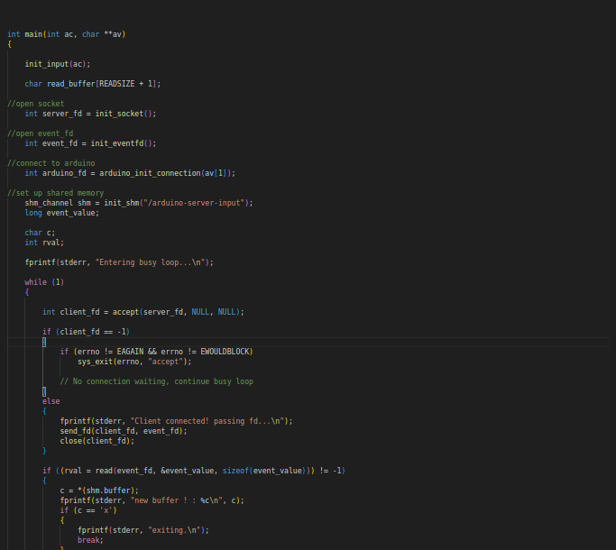Image resolution: width=616 pixels, height=550 pixels.
Task: Click the close(client_fd) line
Action: 97,441
